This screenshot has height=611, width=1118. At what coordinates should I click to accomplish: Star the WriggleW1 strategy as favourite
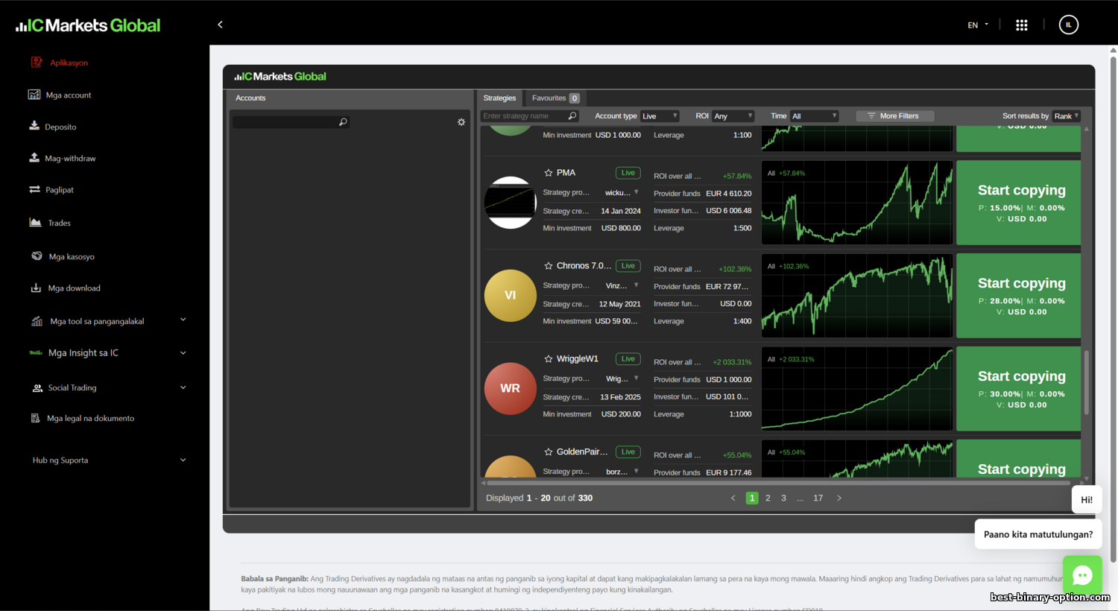[549, 359]
